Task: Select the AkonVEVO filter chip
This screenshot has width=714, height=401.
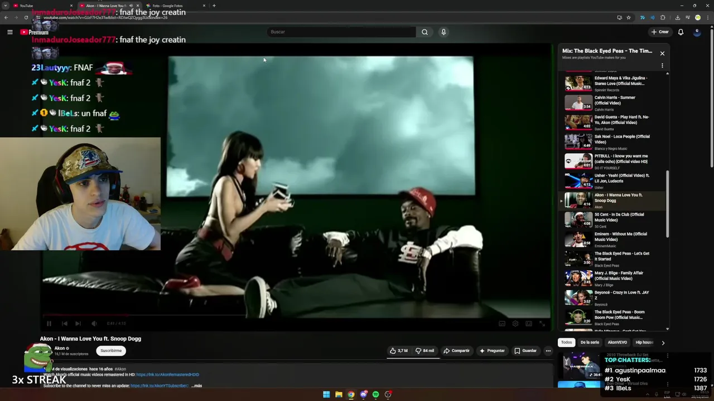Action: tap(617, 343)
